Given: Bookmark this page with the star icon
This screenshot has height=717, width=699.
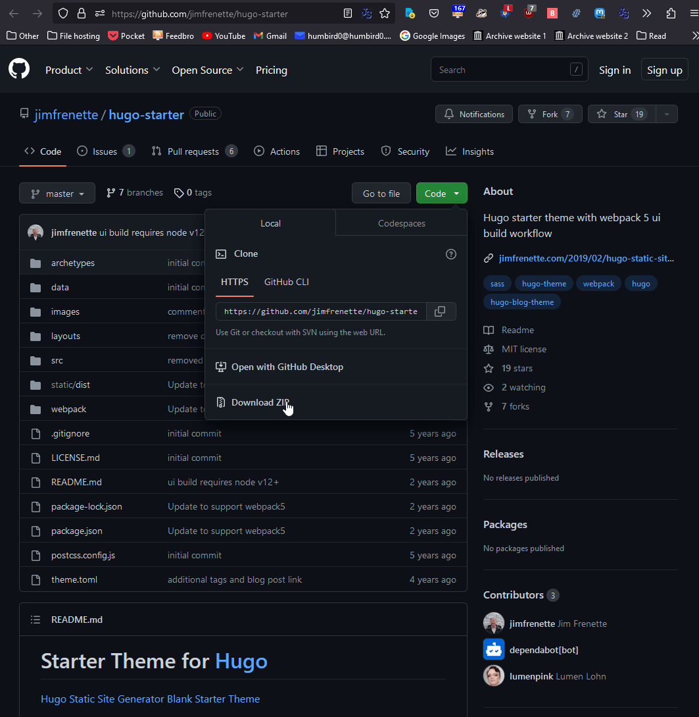Looking at the screenshot, I should coord(385,13).
